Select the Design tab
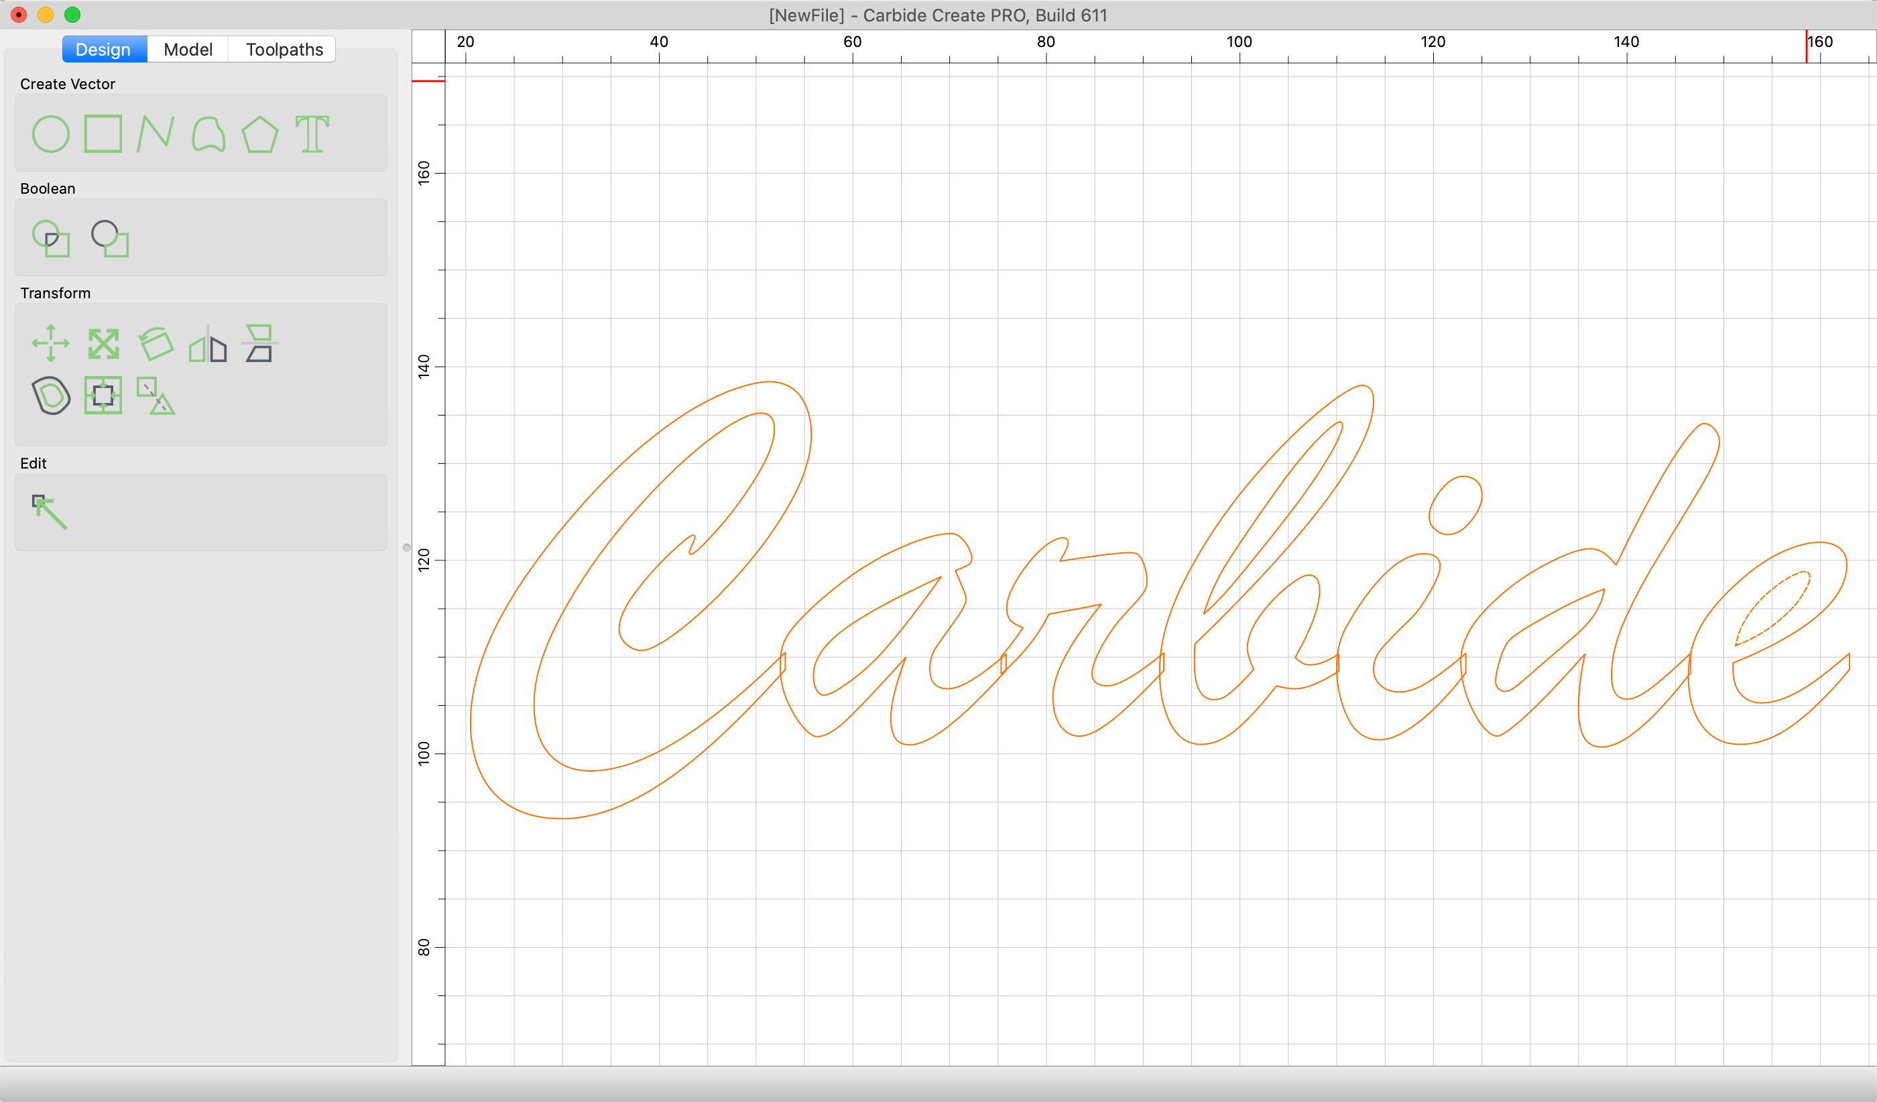Viewport: 1877px width, 1102px height. coord(103,50)
